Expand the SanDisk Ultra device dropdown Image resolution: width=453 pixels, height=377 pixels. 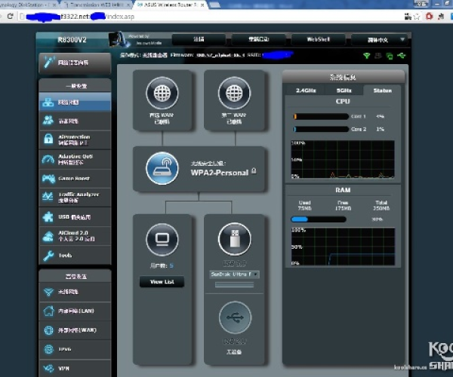pos(234,274)
